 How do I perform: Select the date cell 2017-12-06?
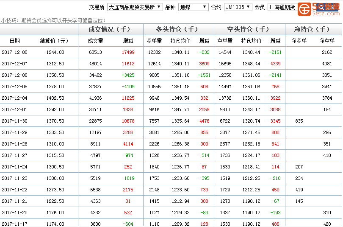tap(15, 75)
